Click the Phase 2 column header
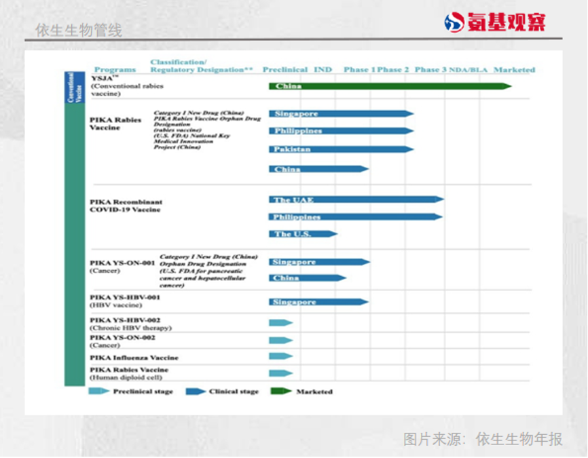The image size is (588, 458). [x=393, y=70]
